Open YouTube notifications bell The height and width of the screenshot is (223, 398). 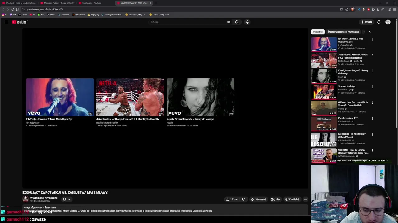[x=379, y=22]
